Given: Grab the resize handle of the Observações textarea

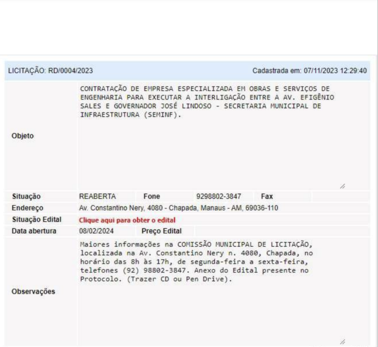Looking at the screenshot, I should pyautogui.click(x=343, y=342).
